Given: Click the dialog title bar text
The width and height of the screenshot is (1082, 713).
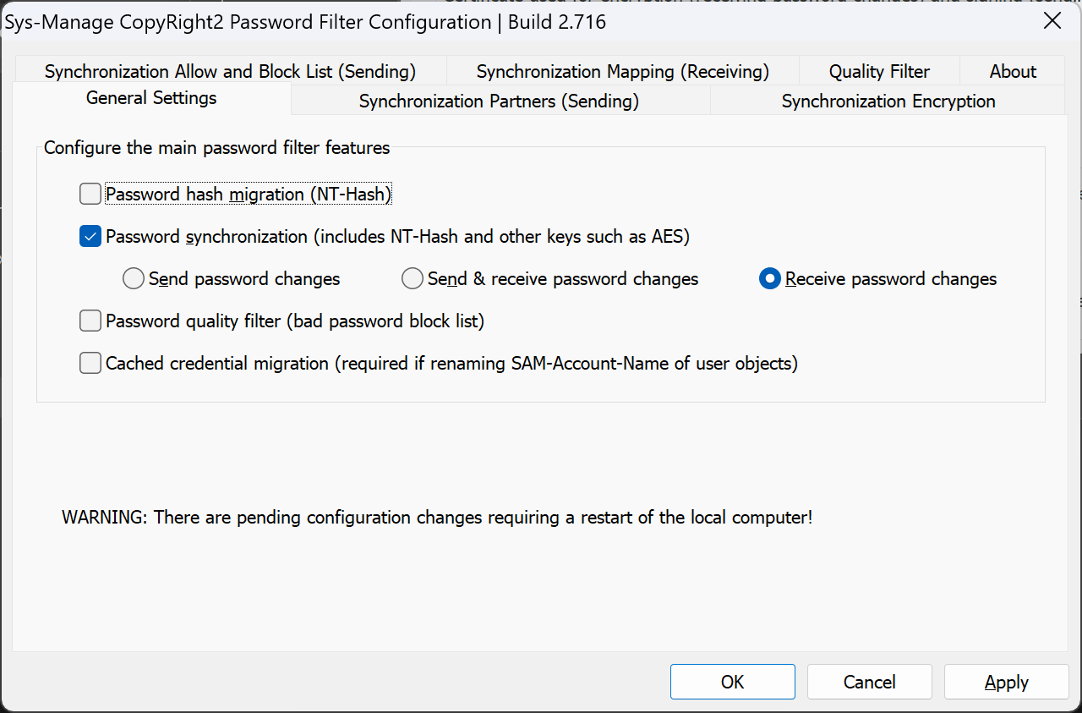Looking at the screenshot, I should click(x=306, y=22).
